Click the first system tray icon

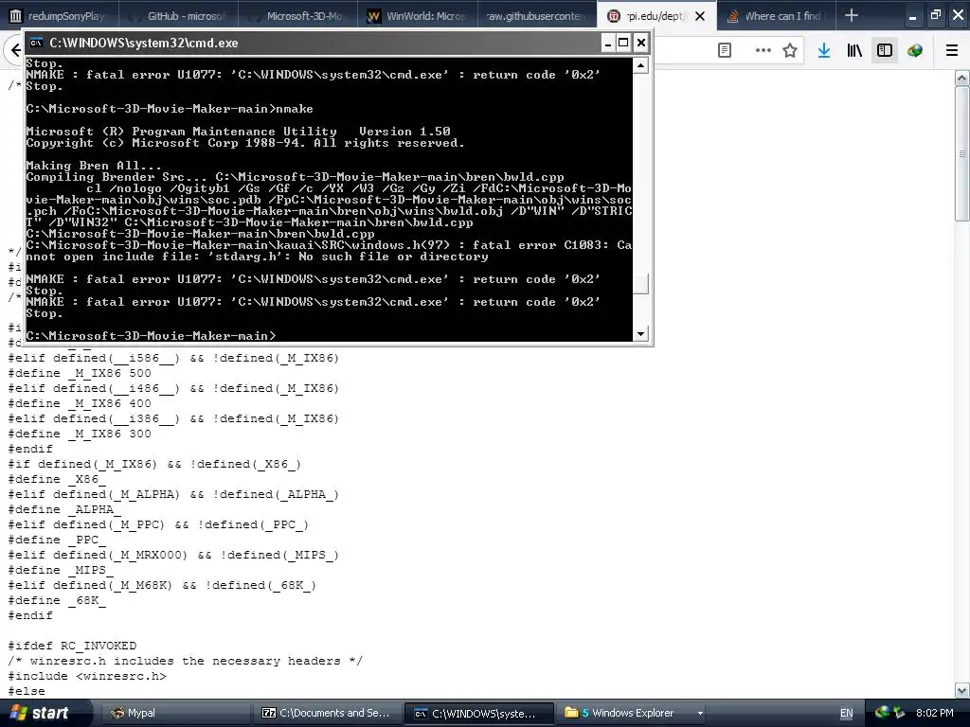[882, 713]
